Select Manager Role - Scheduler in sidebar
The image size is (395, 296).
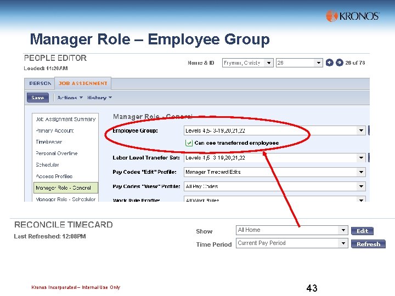[65, 199]
